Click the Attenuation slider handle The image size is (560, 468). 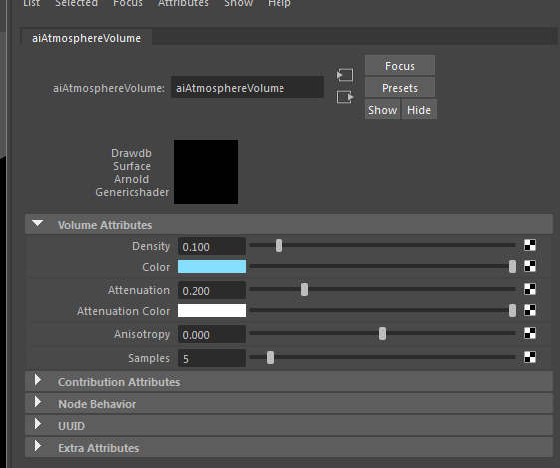(x=304, y=289)
